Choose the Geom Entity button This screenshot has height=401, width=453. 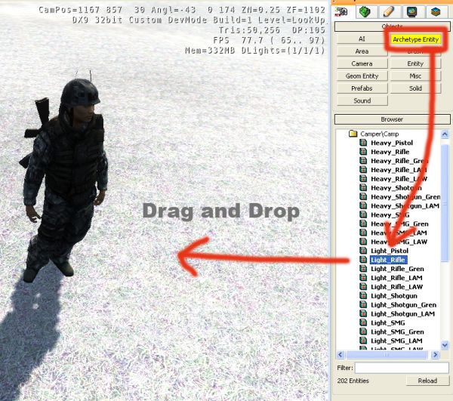point(362,76)
